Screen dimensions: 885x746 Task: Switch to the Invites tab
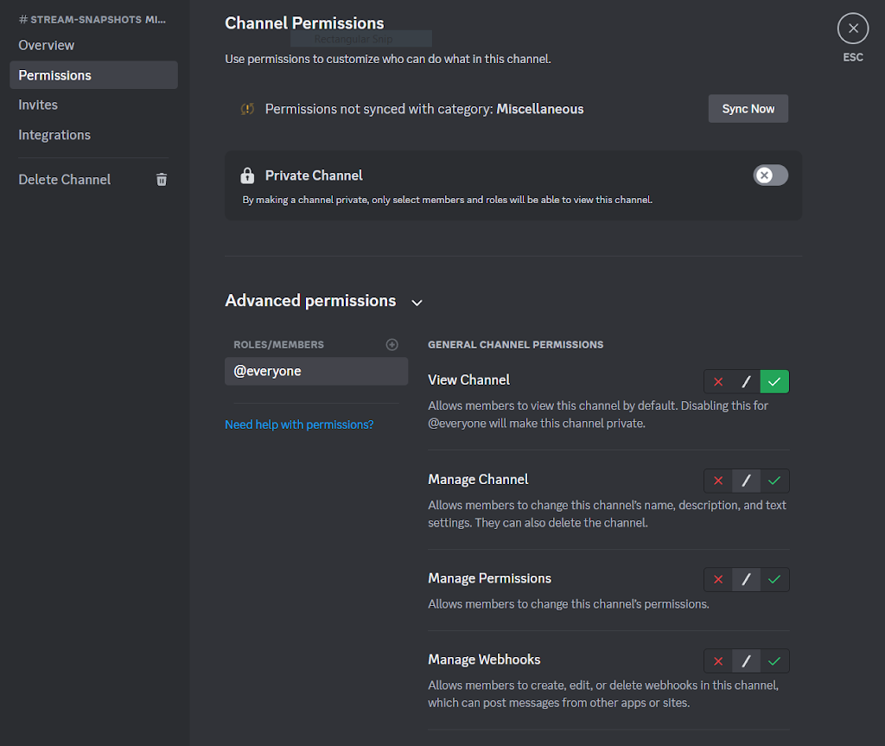pos(38,105)
